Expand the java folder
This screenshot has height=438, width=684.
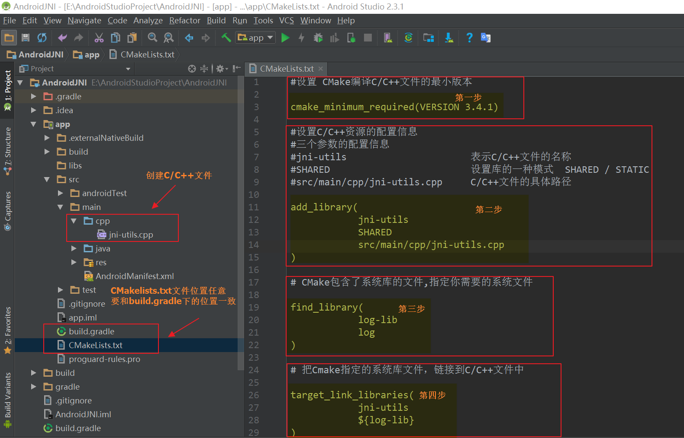point(74,248)
